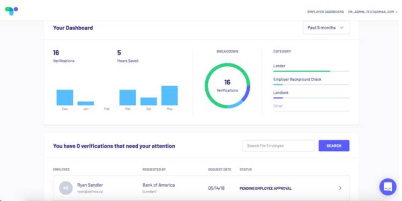Viewport: 402px width, 201px height.
Task: Expand the hr_admin_test account menu
Action: pyautogui.click(x=373, y=12)
